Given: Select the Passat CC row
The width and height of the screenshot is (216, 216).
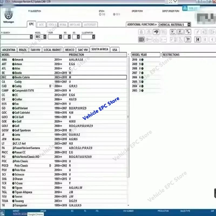Looking at the screenshot, I should pyautogui.click(x=64, y=152).
